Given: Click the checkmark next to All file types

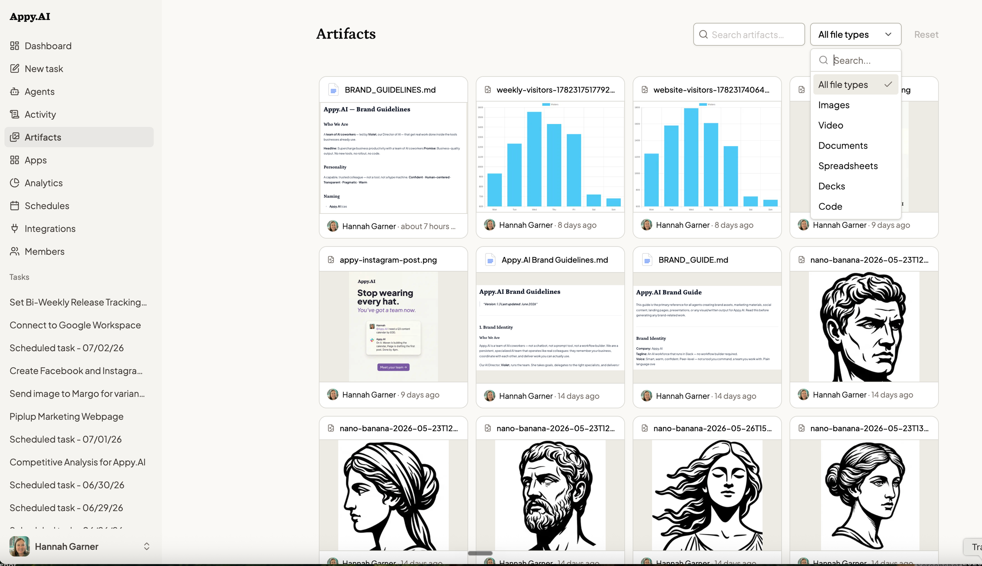Looking at the screenshot, I should pyautogui.click(x=888, y=84).
